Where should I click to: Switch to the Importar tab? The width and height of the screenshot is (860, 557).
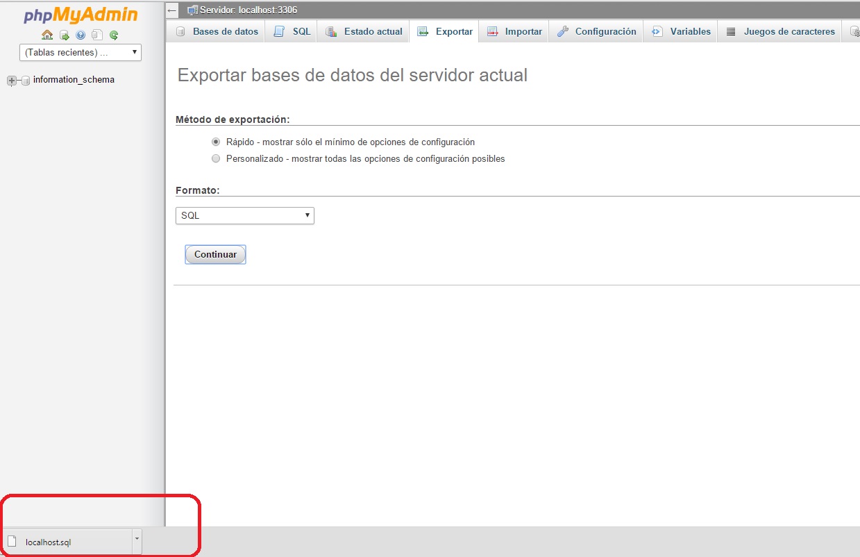[514, 31]
